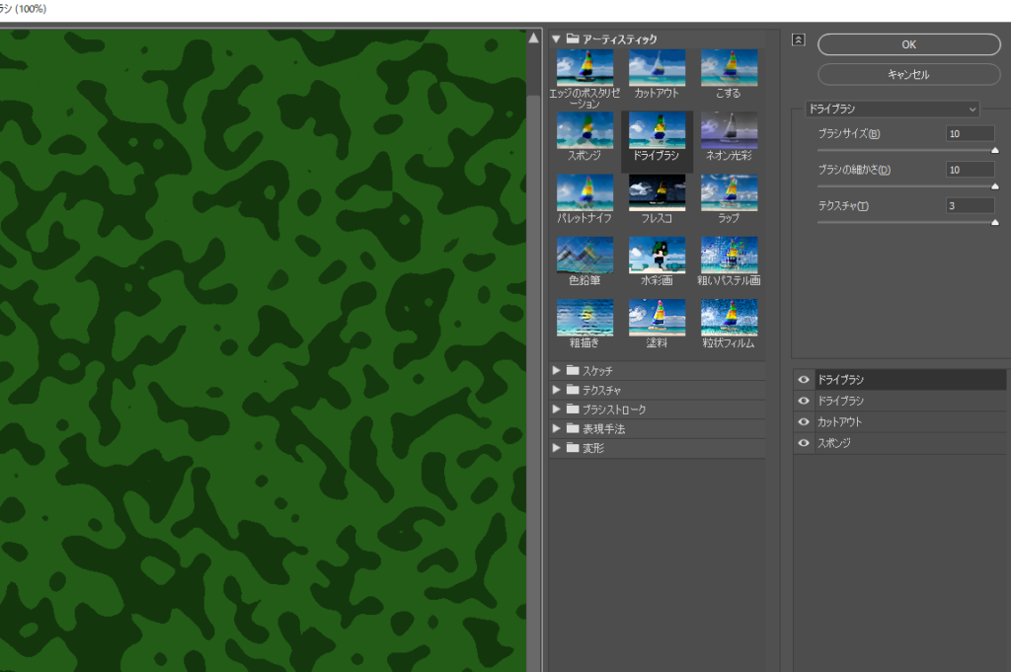Click the テクスチャ value input field

point(970,205)
